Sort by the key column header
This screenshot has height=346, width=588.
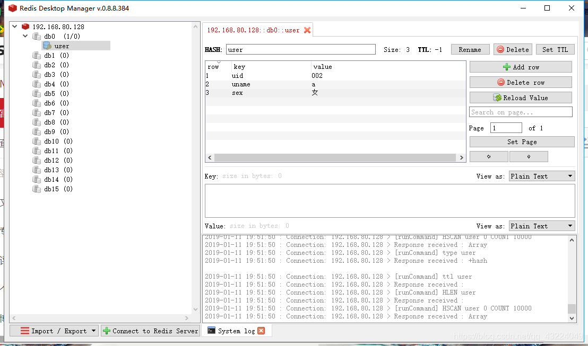(x=271, y=67)
